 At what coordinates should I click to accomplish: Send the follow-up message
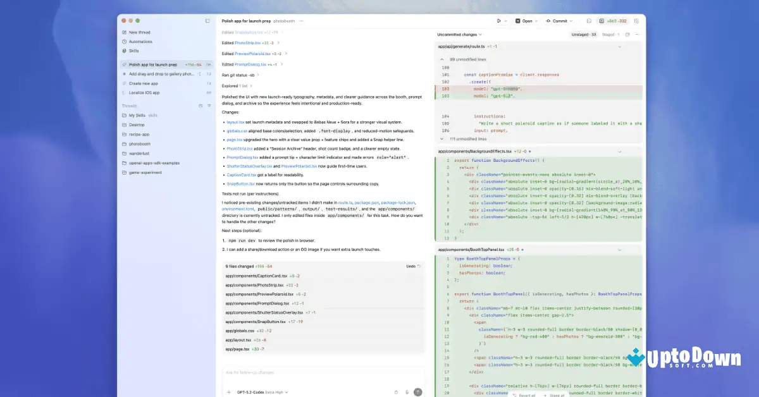point(417,391)
